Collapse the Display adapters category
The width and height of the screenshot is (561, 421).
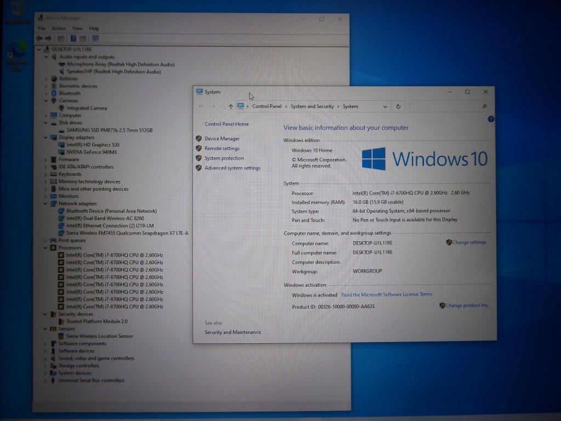pyautogui.click(x=46, y=138)
